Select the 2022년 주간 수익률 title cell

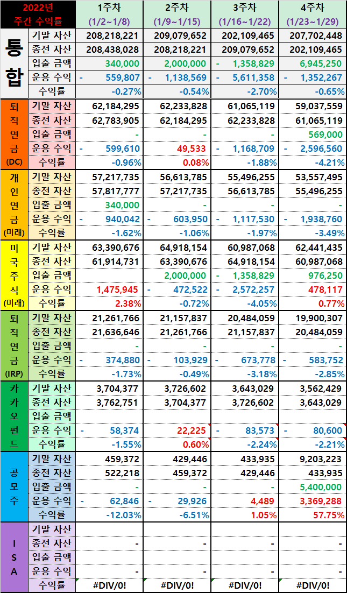[38, 15]
